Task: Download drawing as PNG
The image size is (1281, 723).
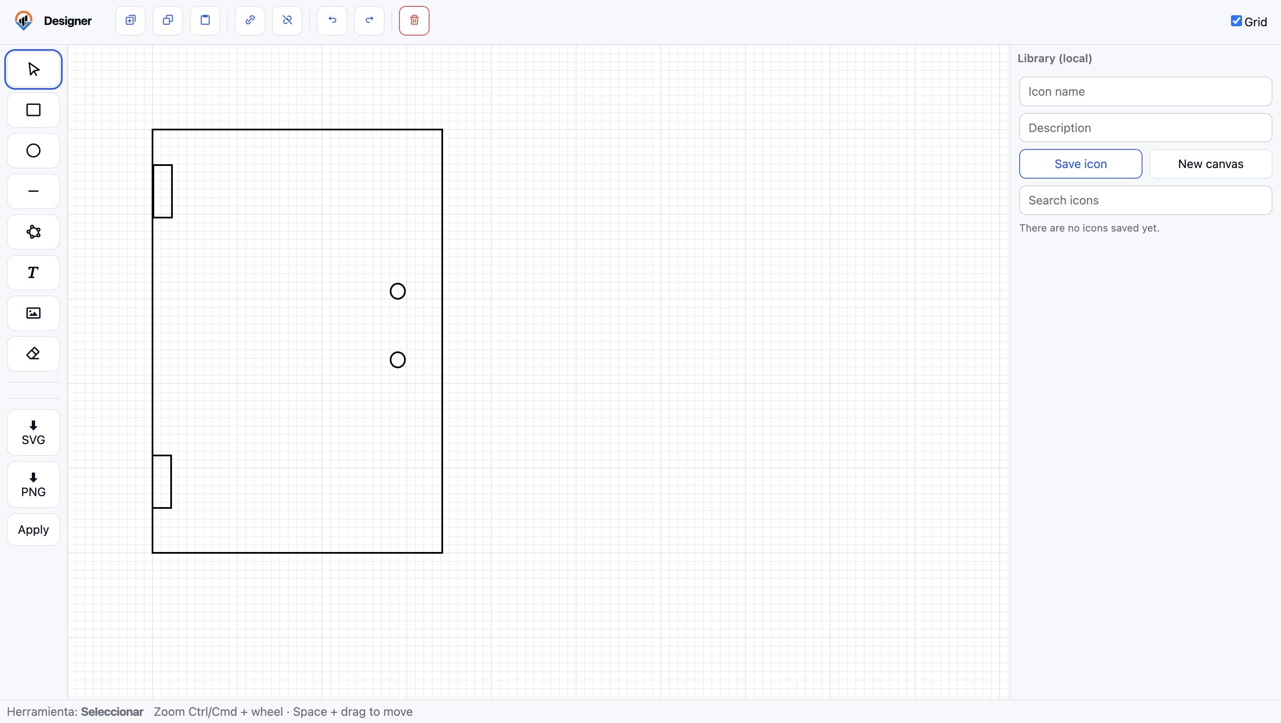Action: pyautogui.click(x=33, y=485)
